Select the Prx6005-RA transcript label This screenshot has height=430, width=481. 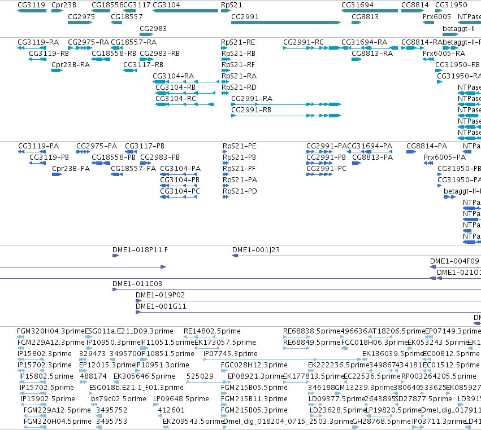pos(444,53)
